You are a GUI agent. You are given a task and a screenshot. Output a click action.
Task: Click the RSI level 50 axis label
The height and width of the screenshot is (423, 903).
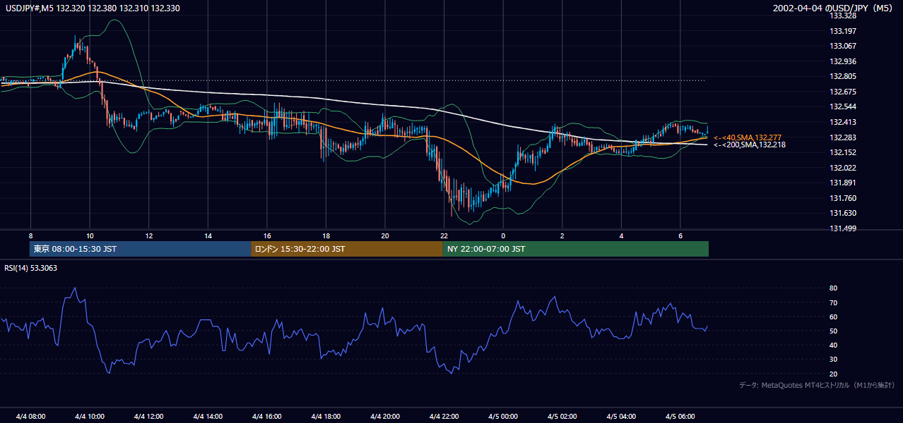coord(833,331)
